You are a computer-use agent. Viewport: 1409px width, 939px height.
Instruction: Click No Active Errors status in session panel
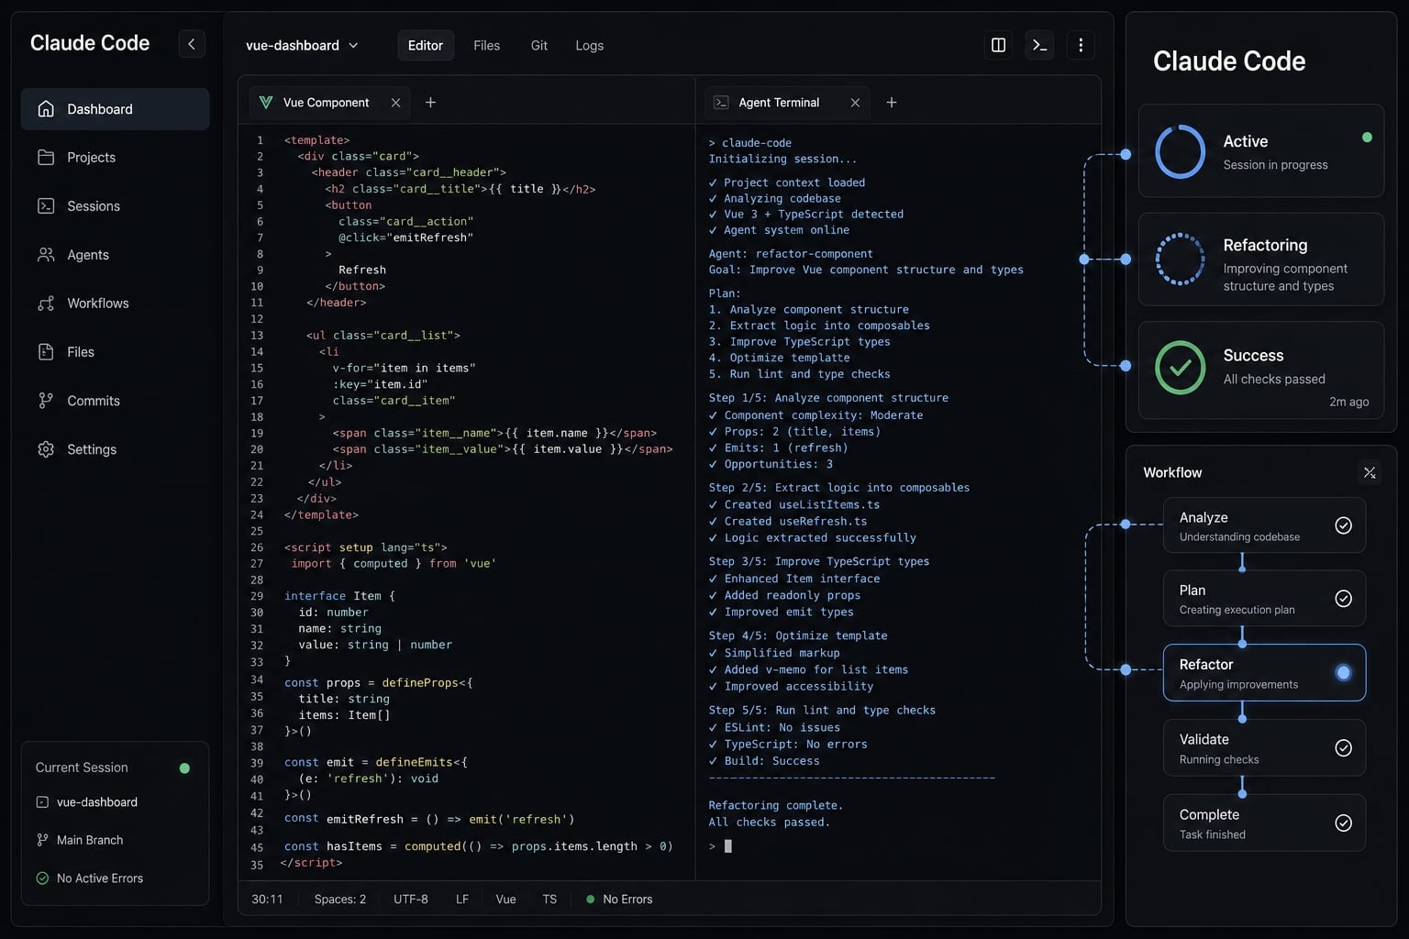tap(100, 878)
